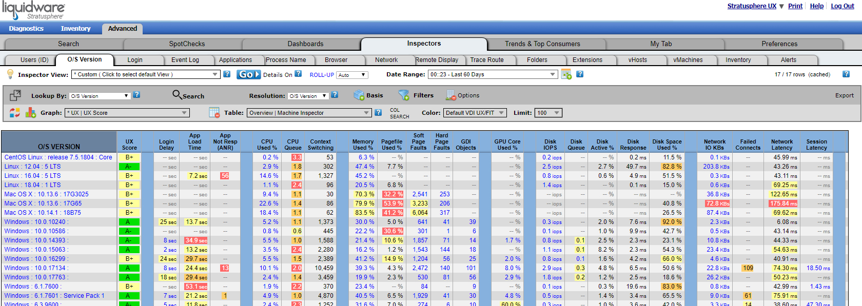
Task: Select the vMachines sub-tab
Action: [688, 60]
